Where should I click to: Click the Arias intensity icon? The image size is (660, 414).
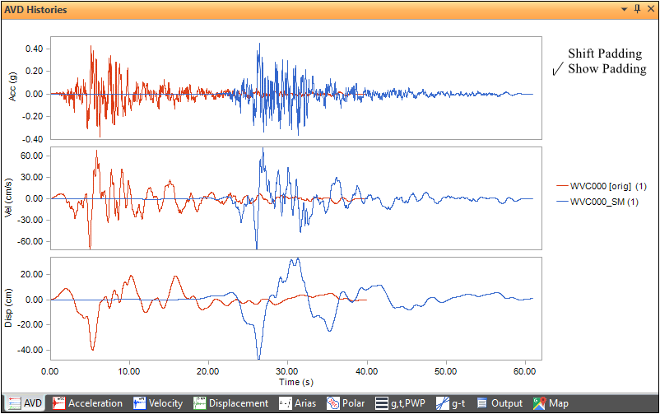[x=285, y=403]
